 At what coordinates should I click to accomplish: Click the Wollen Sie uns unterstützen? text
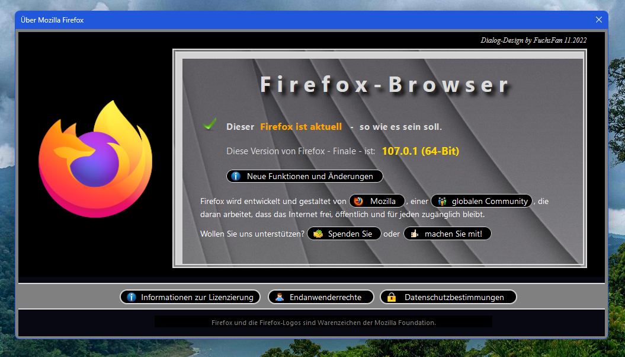(252, 234)
